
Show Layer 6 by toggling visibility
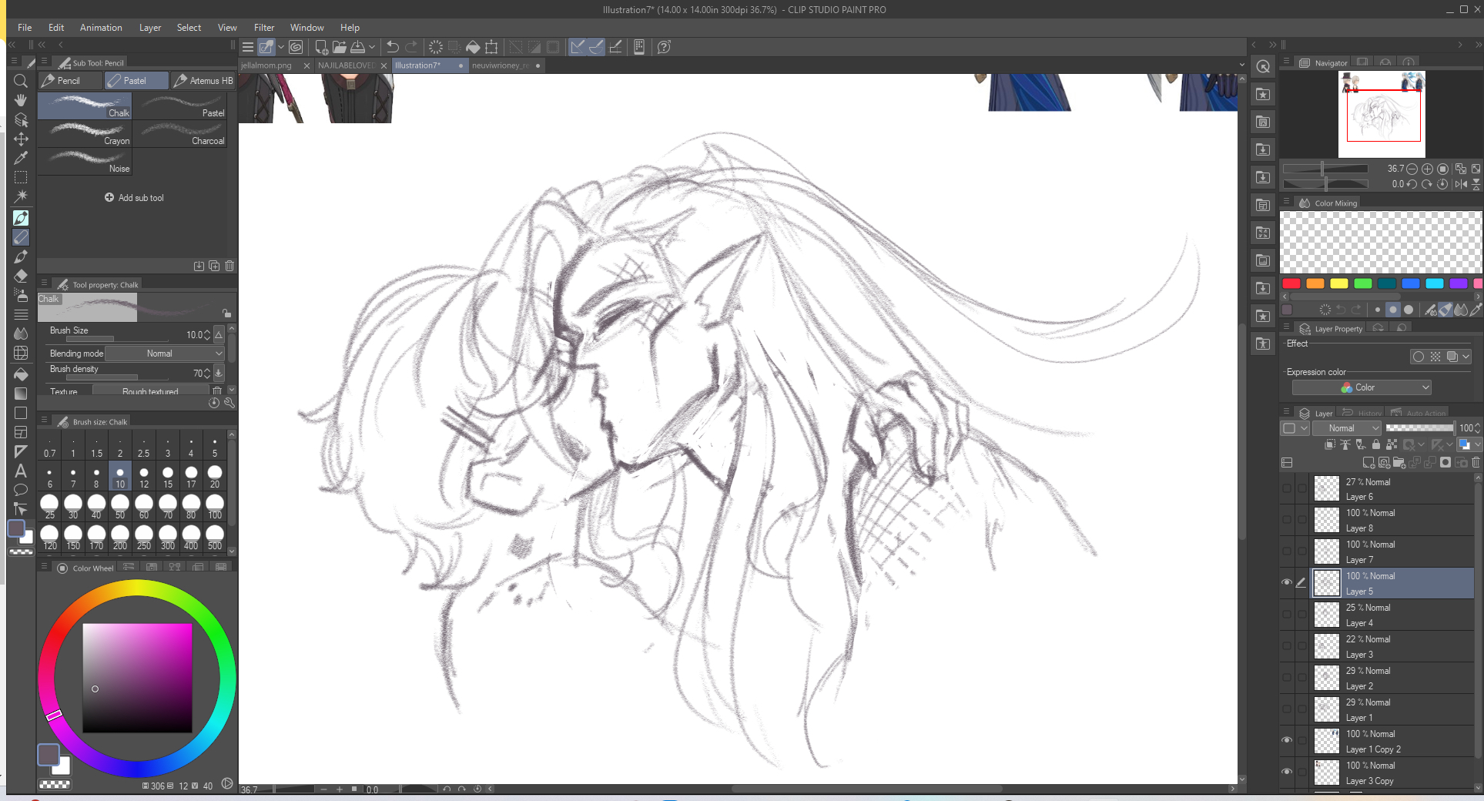[1286, 489]
